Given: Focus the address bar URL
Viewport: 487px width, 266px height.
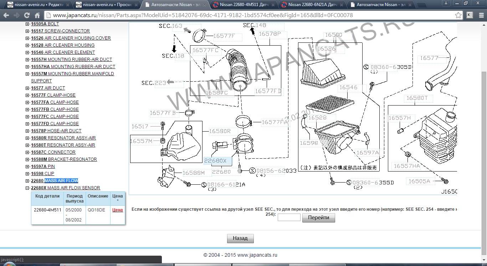Looking at the screenshot, I should [250, 15].
